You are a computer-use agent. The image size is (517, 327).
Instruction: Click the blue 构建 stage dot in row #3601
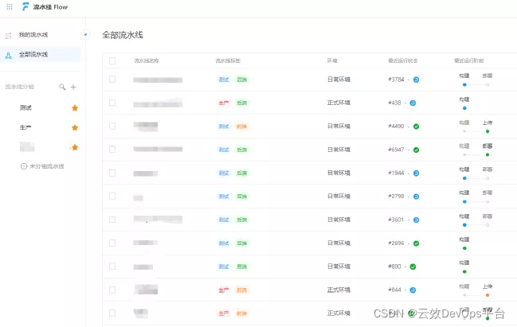pyautogui.click(x=464, y=225)
